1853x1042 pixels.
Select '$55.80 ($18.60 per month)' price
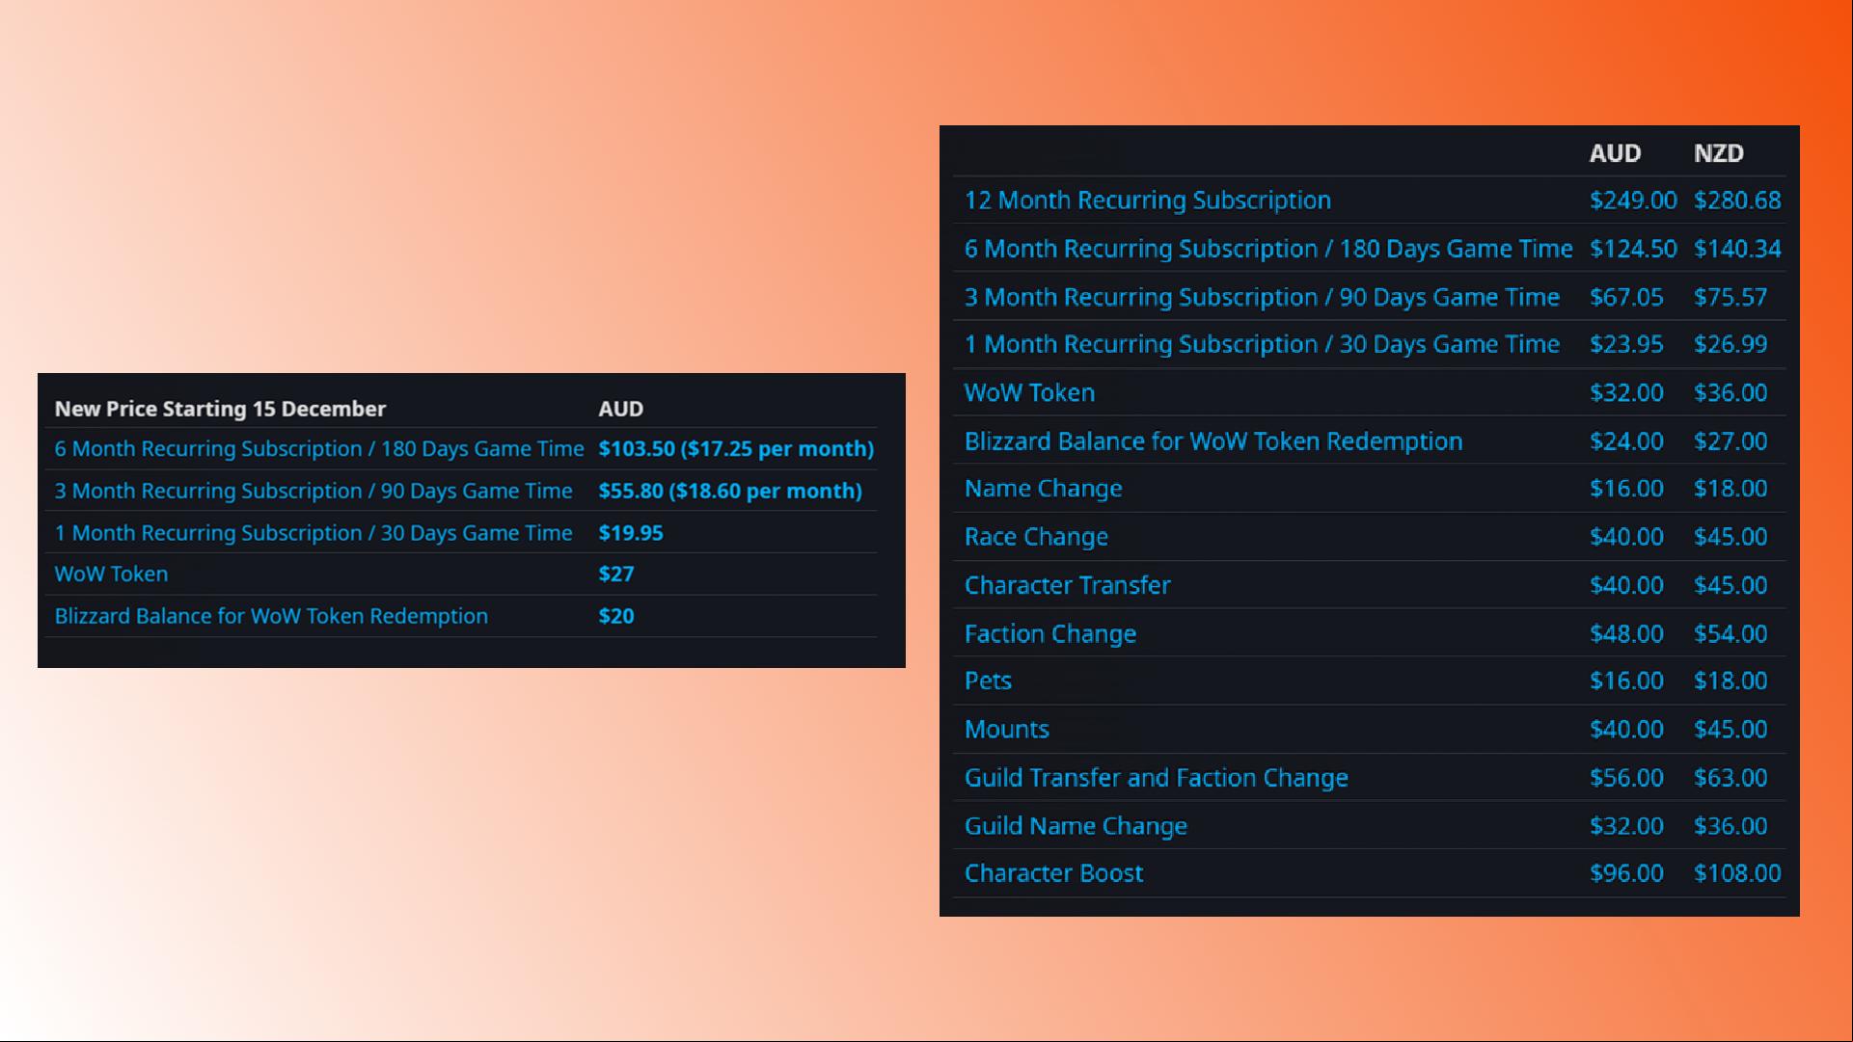pyautogui.click(x=730, y=491)
